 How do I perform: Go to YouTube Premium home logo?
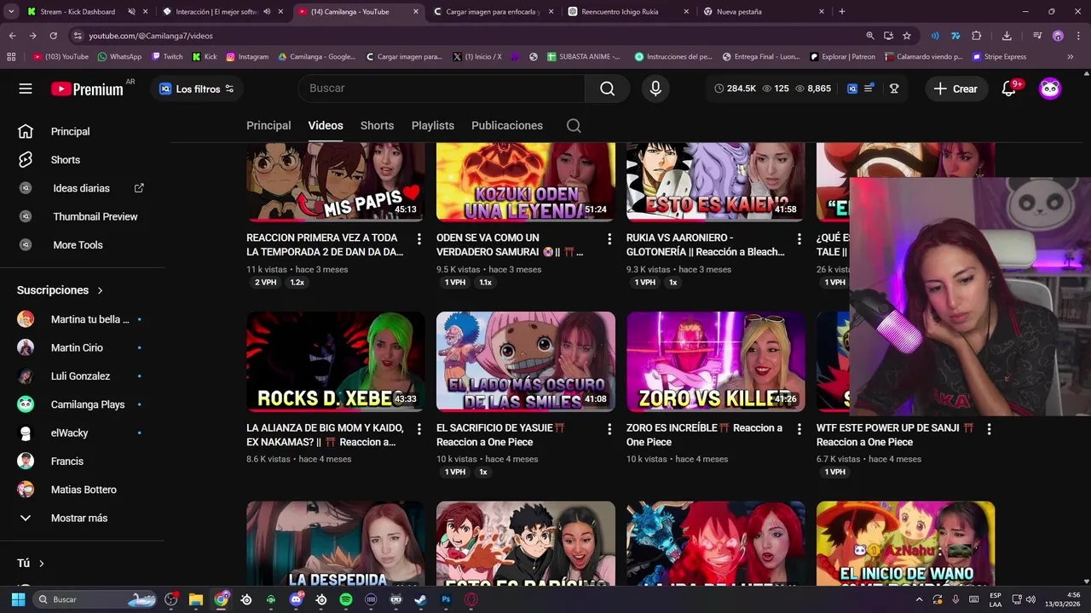pos(87,89)
